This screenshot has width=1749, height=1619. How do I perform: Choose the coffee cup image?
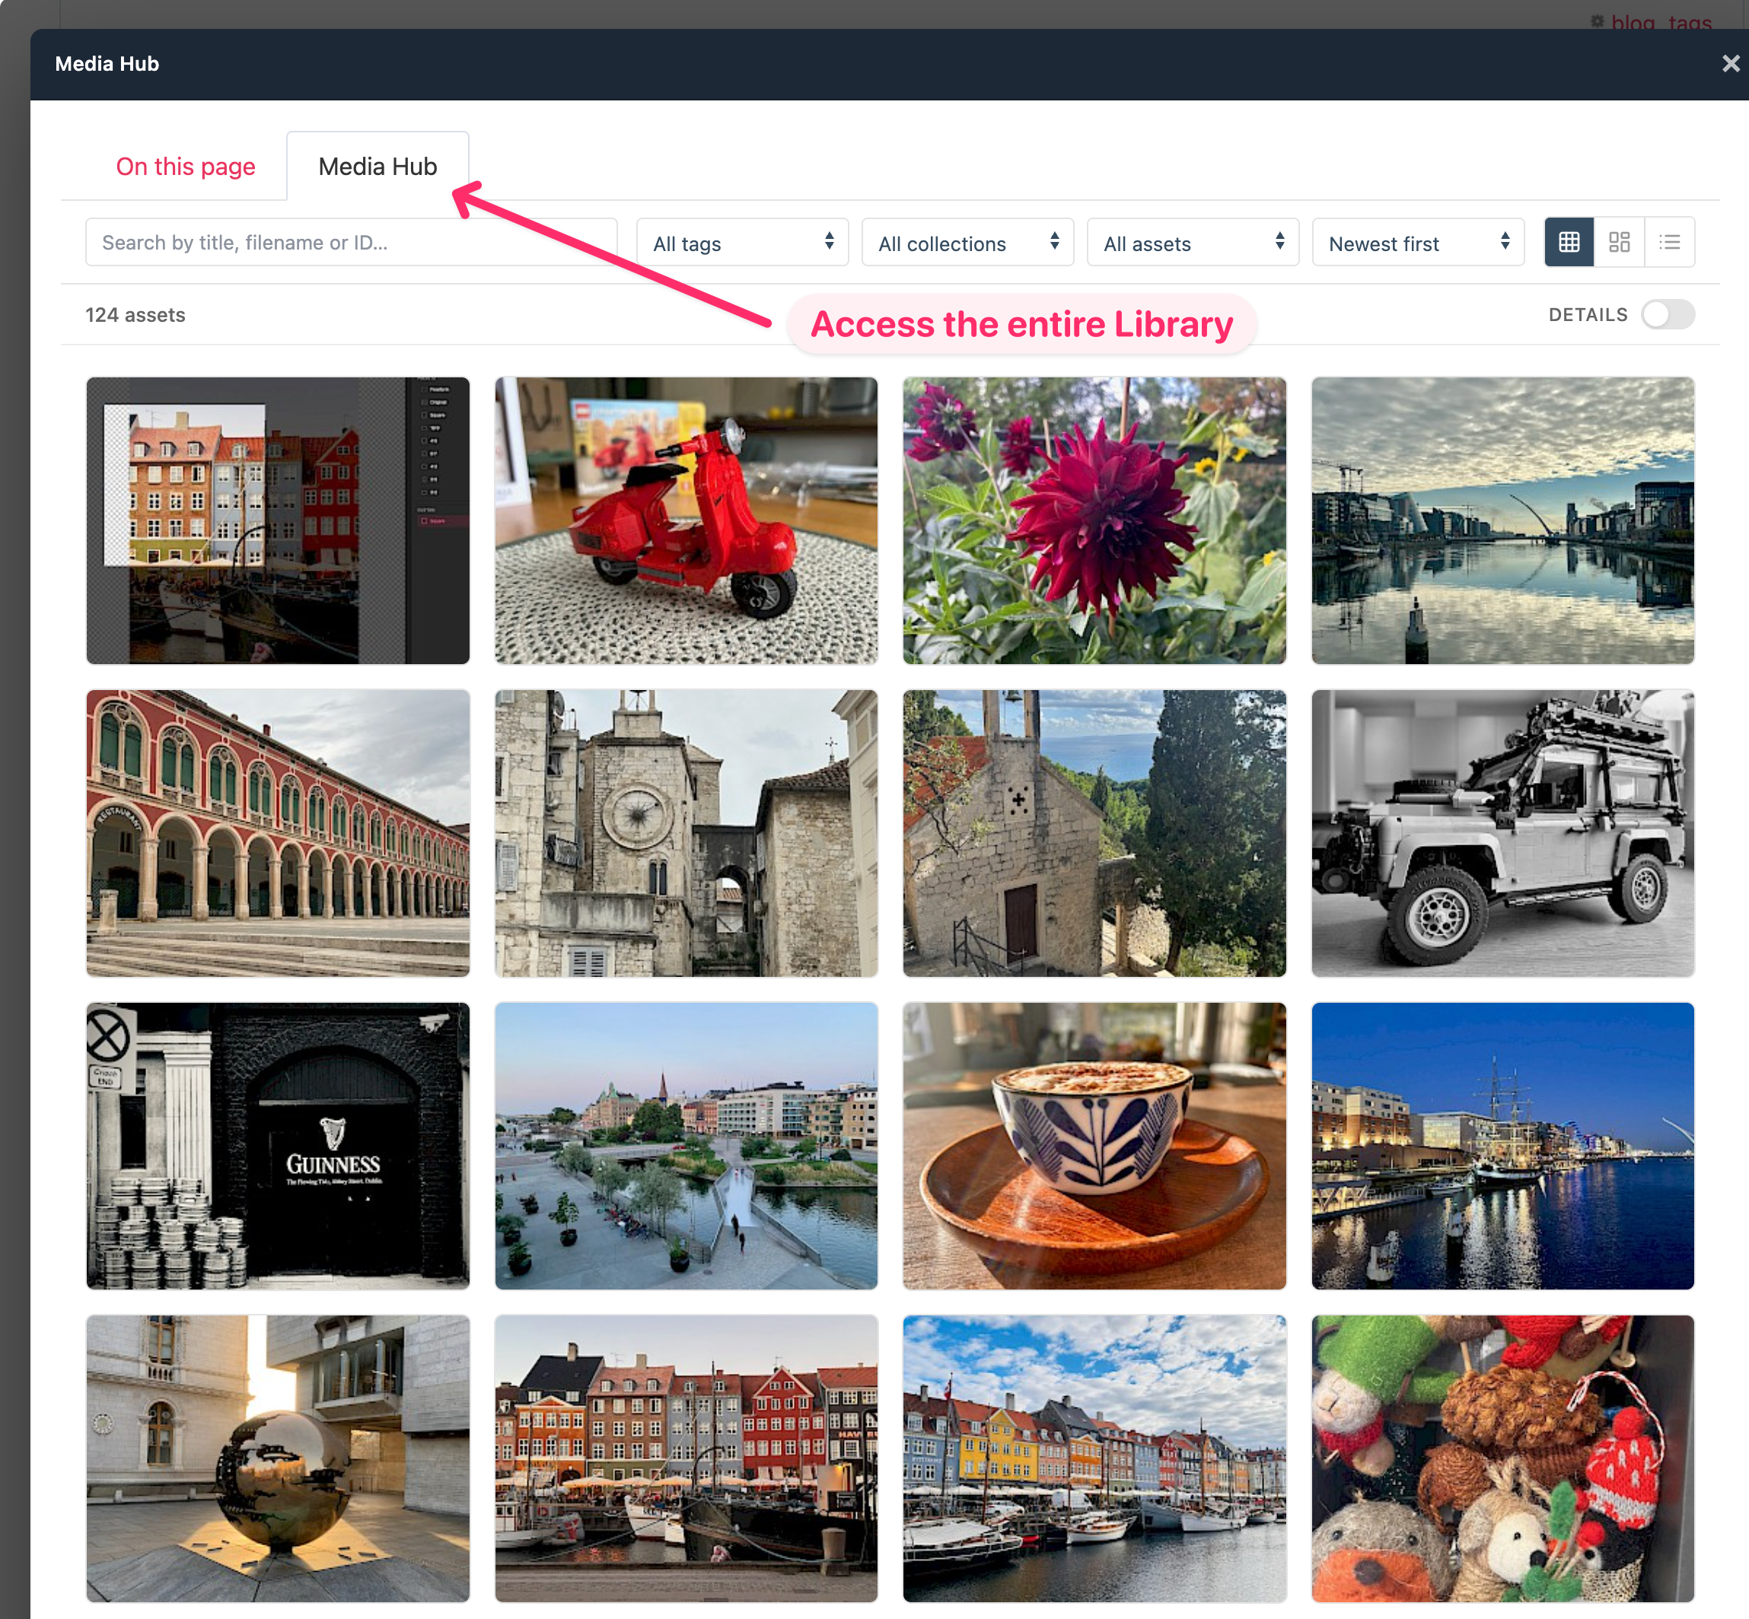1094,1145
